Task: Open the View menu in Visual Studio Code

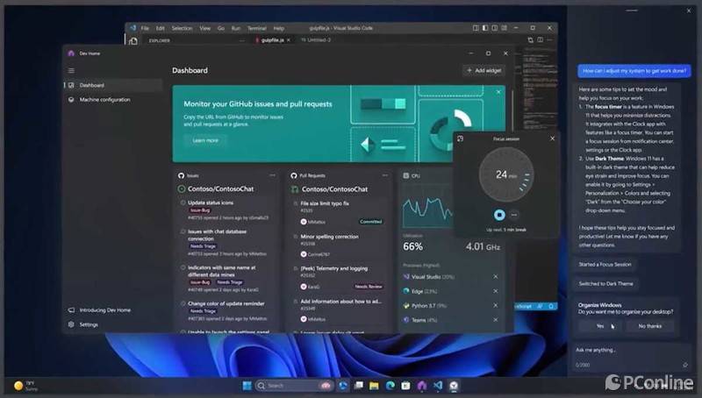Action: pos(205,28)
